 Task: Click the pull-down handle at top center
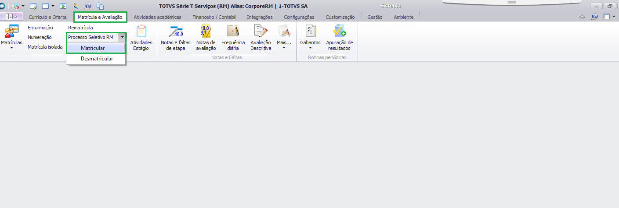(x=511, y=2)
